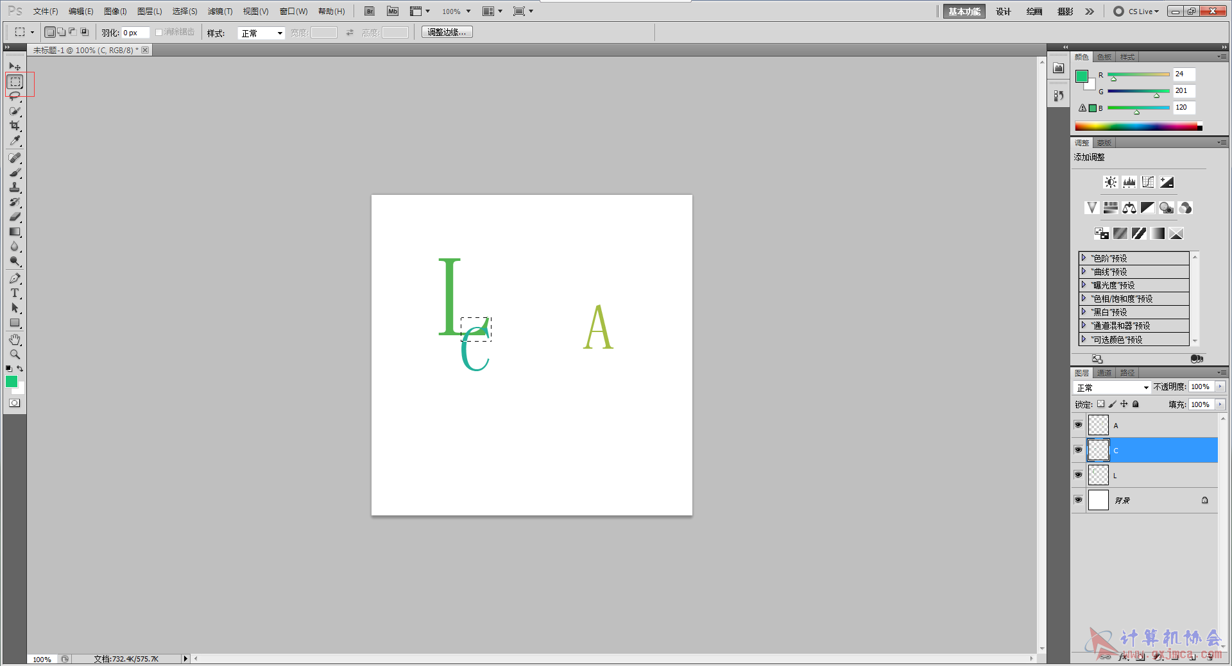Add an Exposure adjustment
This screenshot has height=666, width=1232.
(x=1167, y=182)
